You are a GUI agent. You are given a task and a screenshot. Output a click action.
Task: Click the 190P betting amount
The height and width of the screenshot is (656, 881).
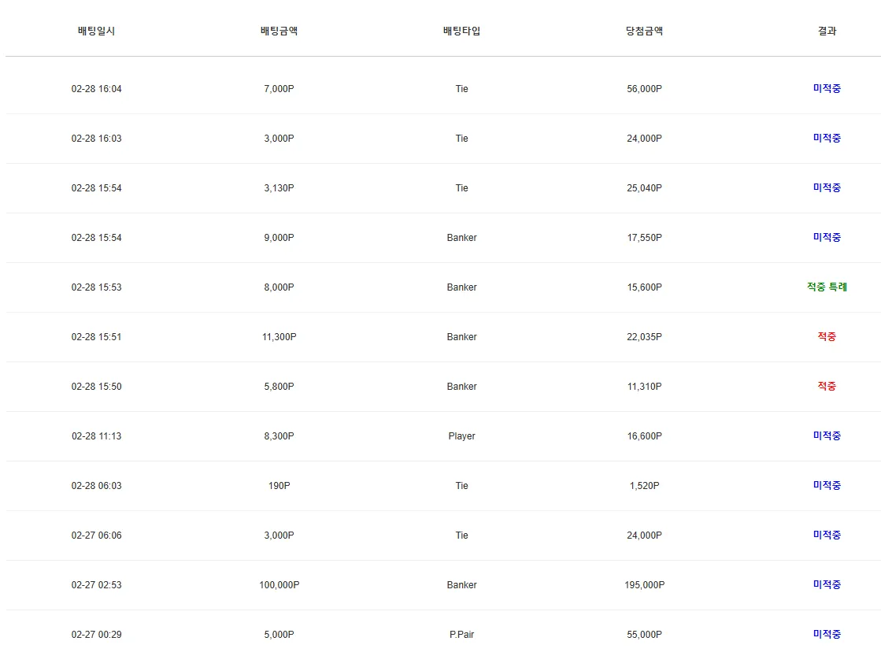pos(279,486)
